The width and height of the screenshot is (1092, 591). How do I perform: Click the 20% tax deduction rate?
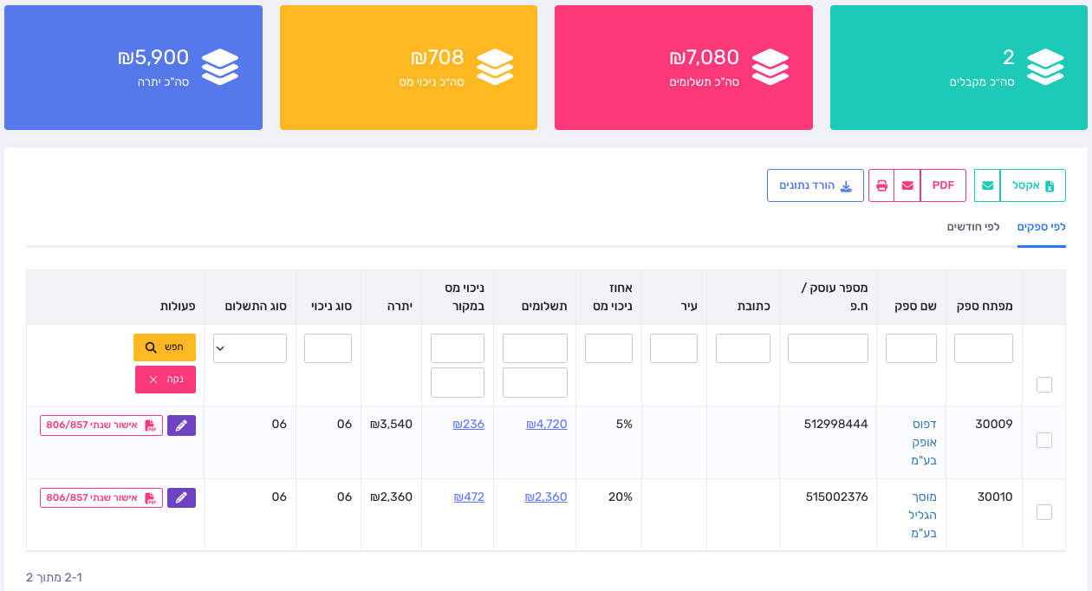pos(621,497)
